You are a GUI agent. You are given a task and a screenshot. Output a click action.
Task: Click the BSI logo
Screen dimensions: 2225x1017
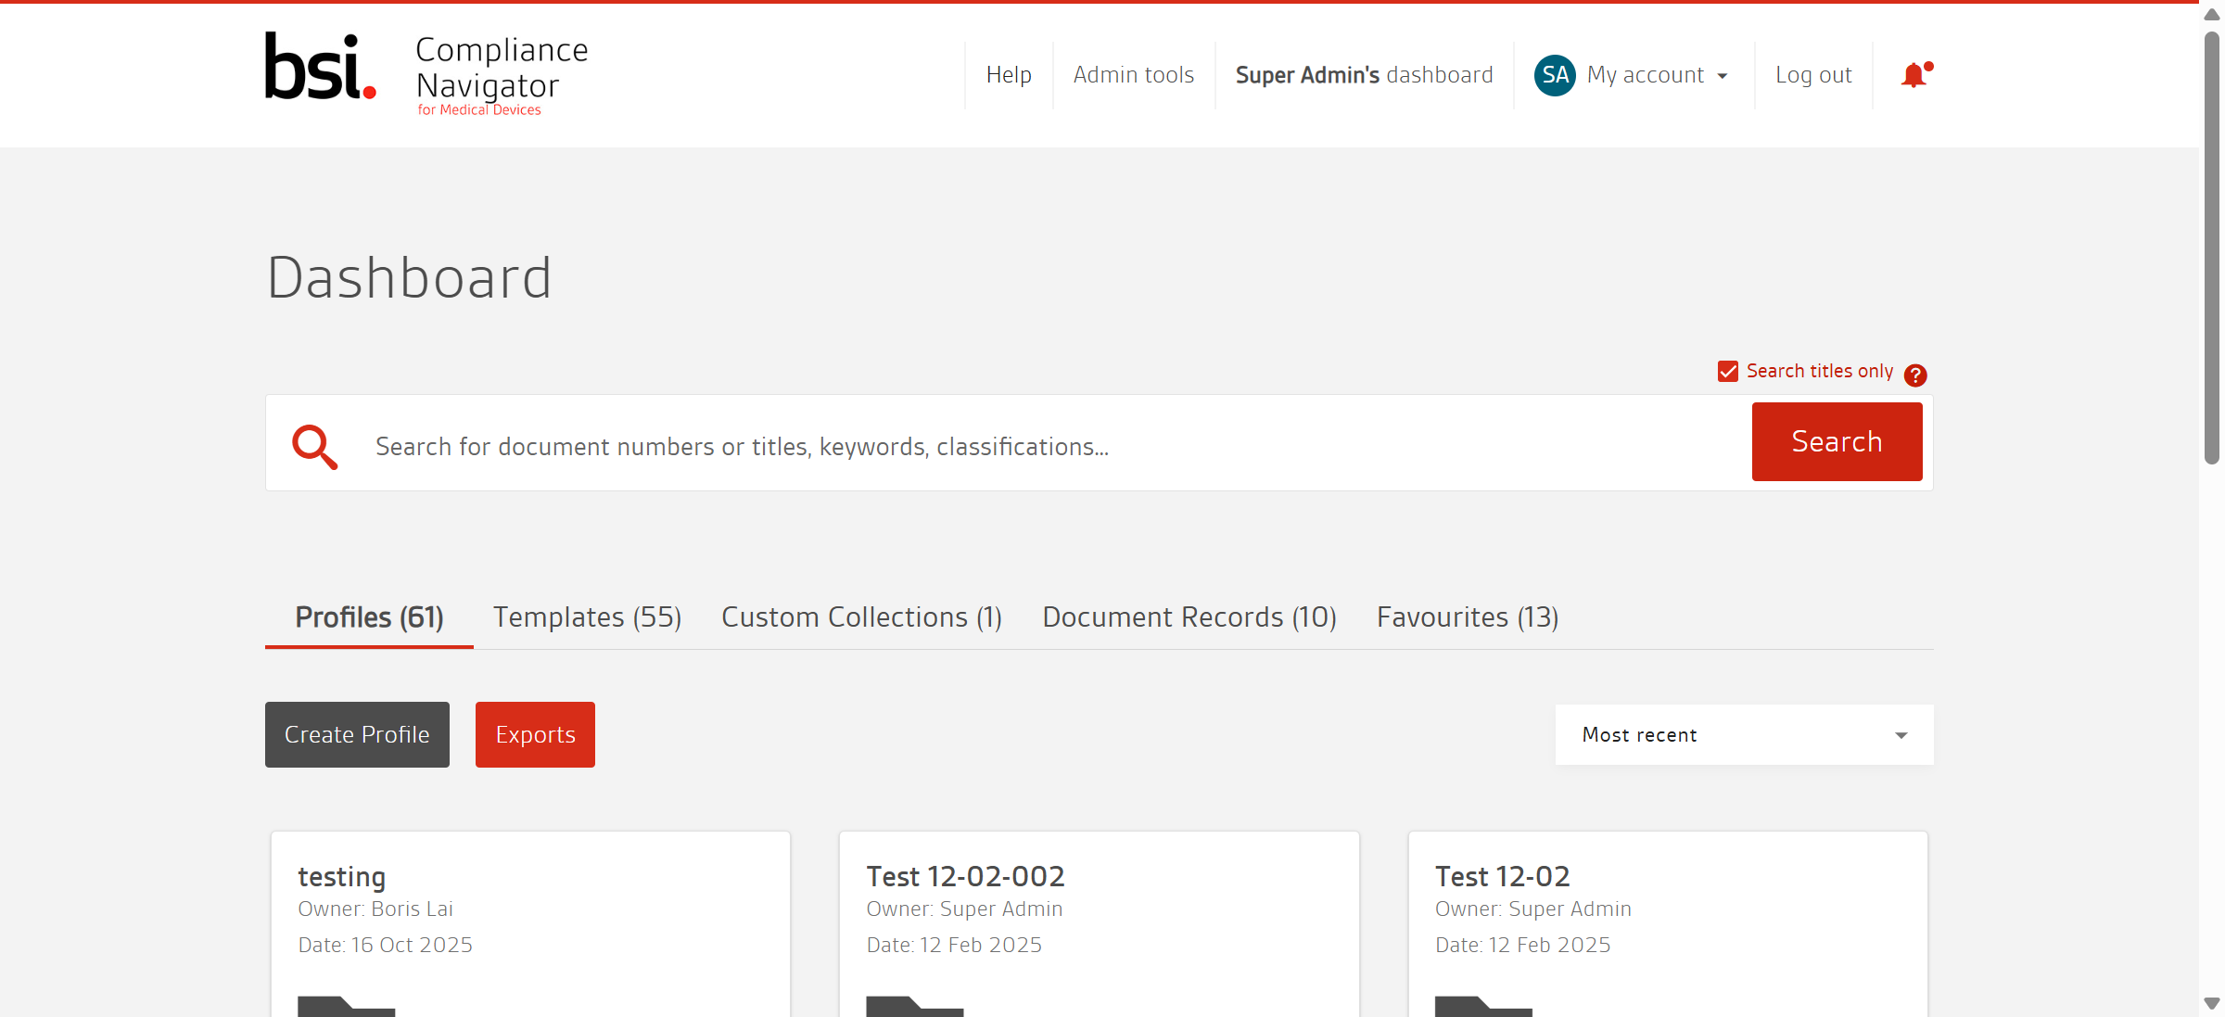click(x=320, y=67)
